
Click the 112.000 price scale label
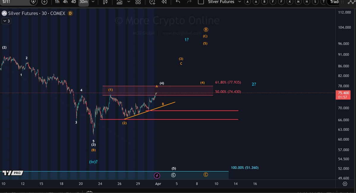coord(344,12)
